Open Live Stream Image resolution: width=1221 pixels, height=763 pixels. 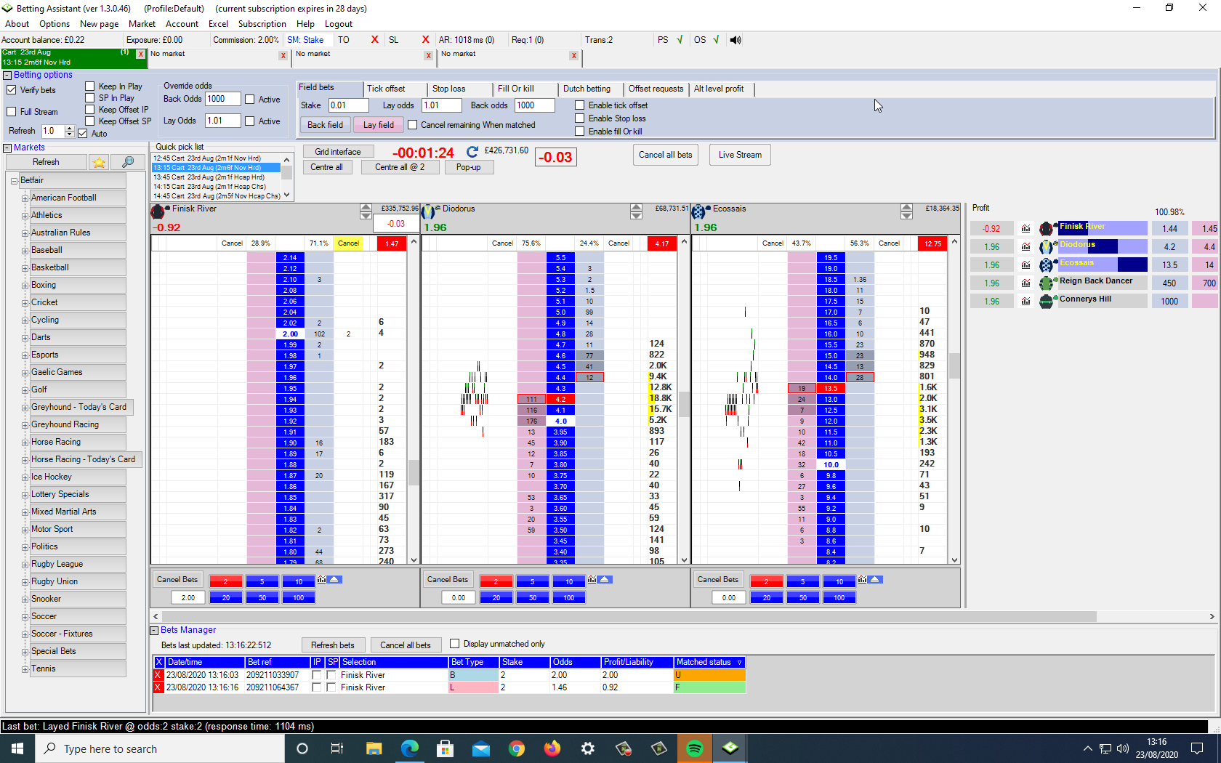click(739, 154)
